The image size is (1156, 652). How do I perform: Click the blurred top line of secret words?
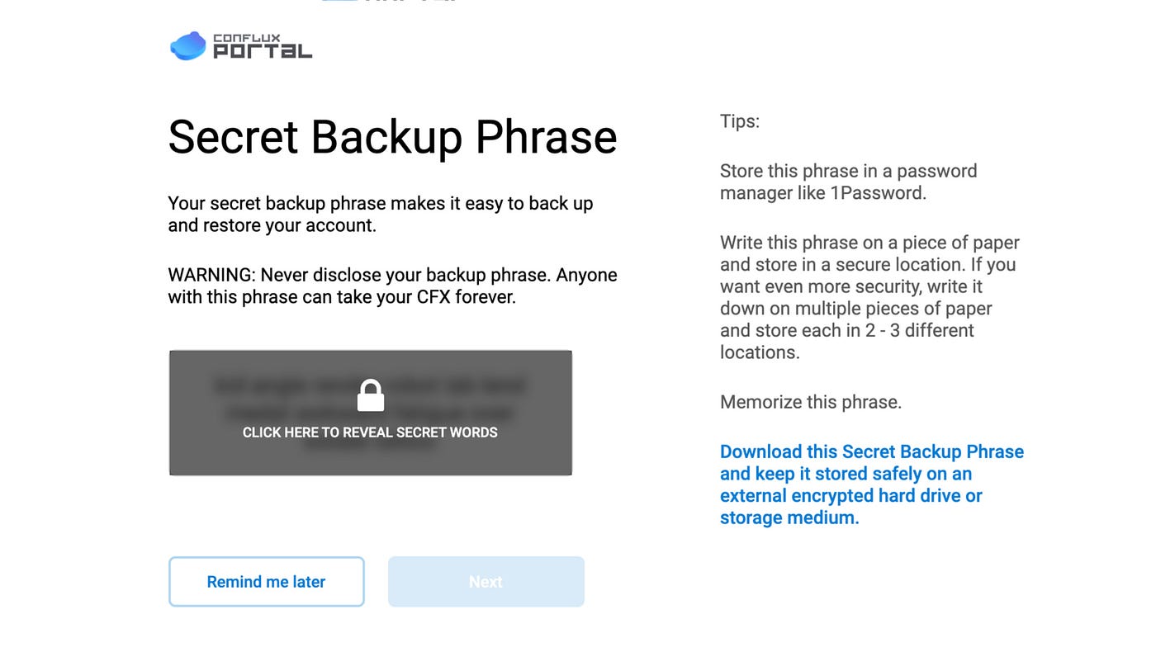pyautogui.click(x=369, y=385)
